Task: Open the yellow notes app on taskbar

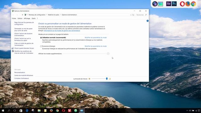Action: point(45,110)
